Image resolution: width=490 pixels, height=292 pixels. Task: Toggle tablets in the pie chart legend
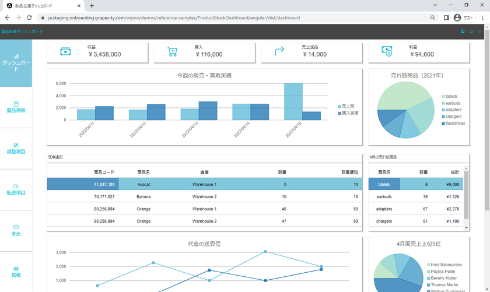click(451, 97)
